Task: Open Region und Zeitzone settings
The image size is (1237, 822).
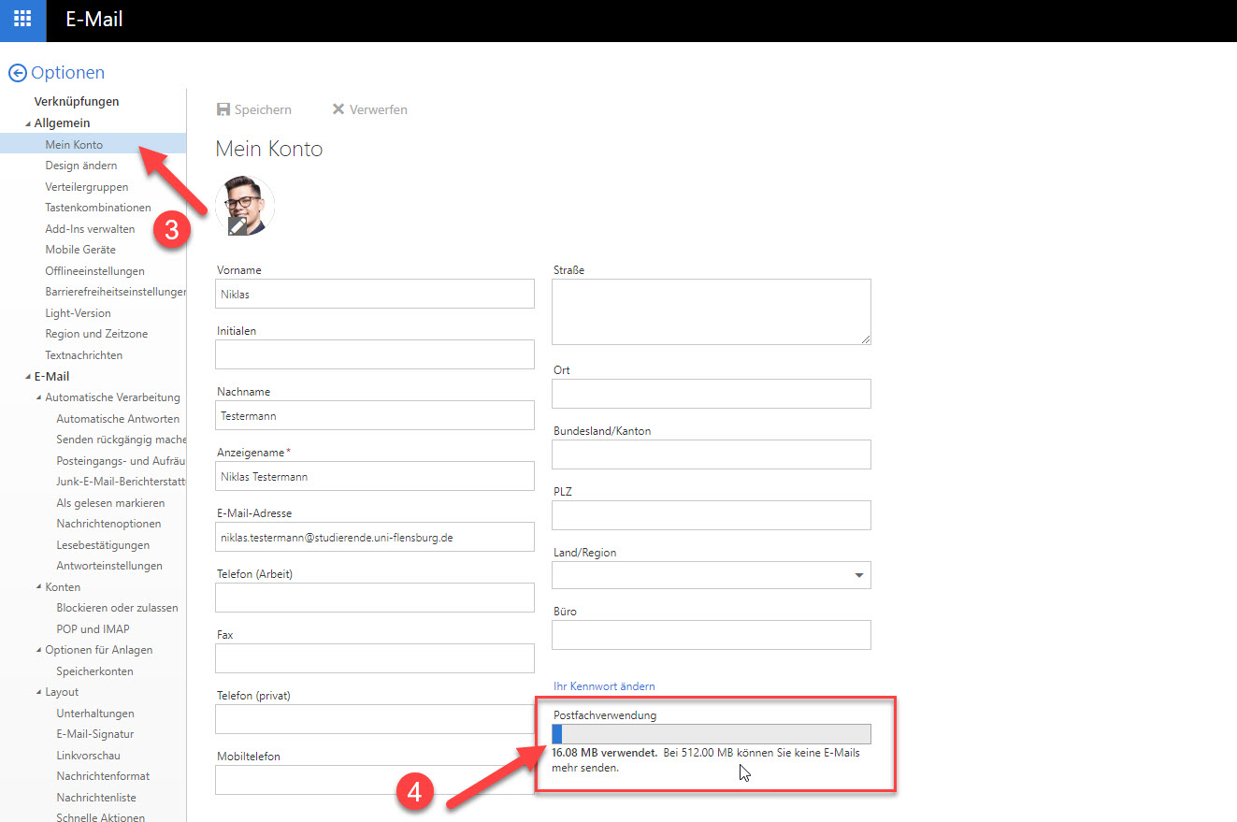Action: (x=96, y=334)
